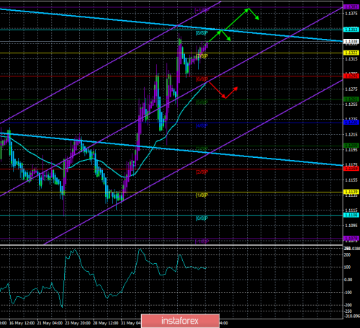Click the 23 May 20:00 time label
This screenshot has width=360, height=328.
78,323
